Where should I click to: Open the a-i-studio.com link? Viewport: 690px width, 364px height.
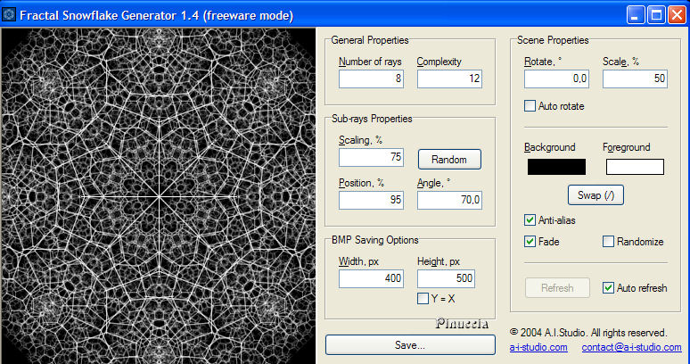[538, 347]
